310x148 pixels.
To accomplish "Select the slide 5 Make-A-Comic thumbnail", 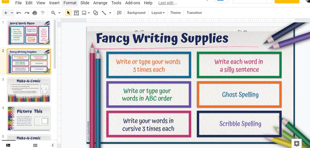I will [x=29, y=137].
